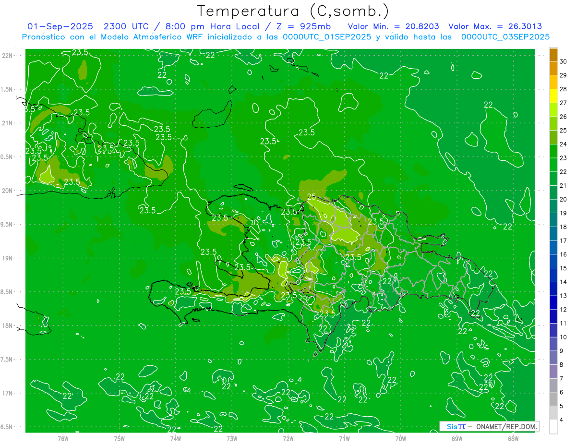576x445 pixels.
Task: Click the "73W" longitude axis label
Action: coord(232,438)
